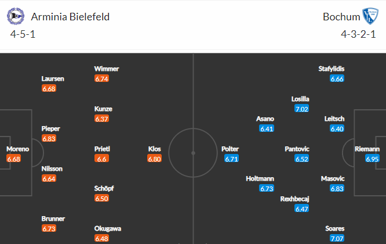Click Brunner's 6.73 rating badge
Image resolution: width=386 pixels, height=244 pixels.
(49, 229)
